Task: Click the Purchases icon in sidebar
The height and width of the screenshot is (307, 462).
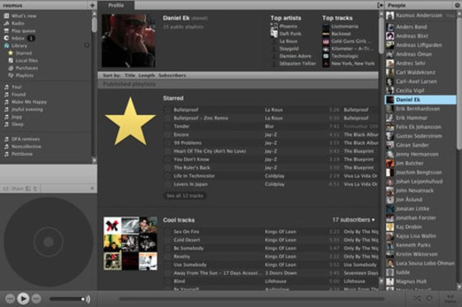Action: point(11,68)
